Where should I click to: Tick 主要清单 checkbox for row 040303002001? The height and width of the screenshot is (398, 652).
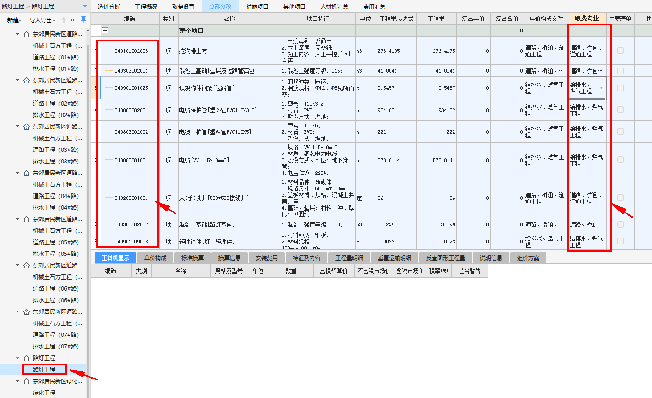[620, 71]
